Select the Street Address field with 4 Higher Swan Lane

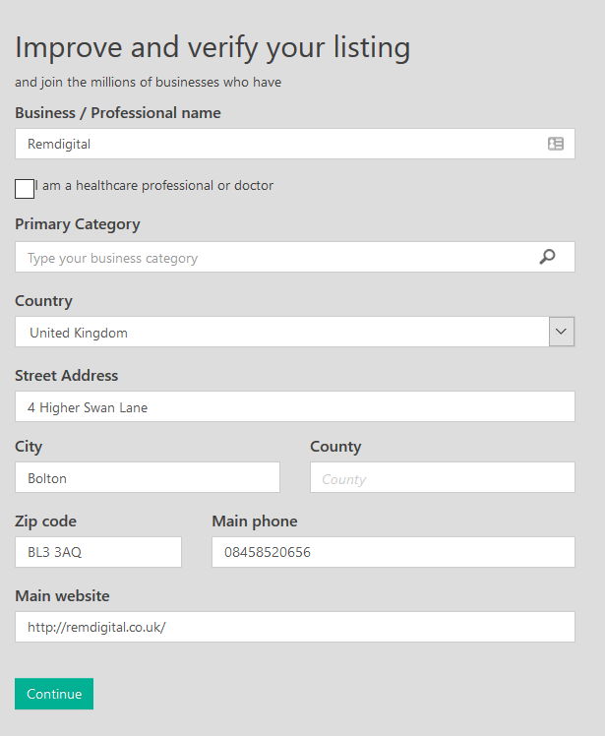click(x=295, y=406)
